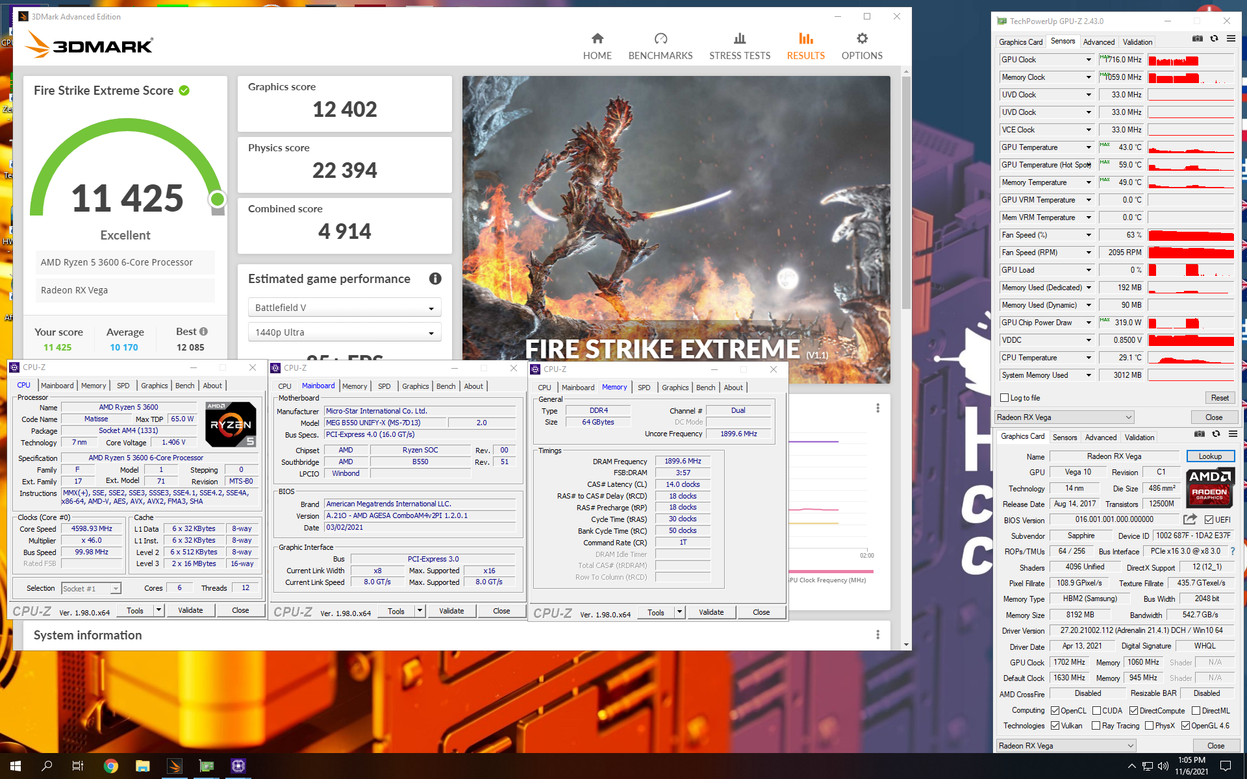The height and width of the screenshot is (779, 1247).
Task: Click BIOS export share icon in GPU-Z
Action: (1190, 519)
